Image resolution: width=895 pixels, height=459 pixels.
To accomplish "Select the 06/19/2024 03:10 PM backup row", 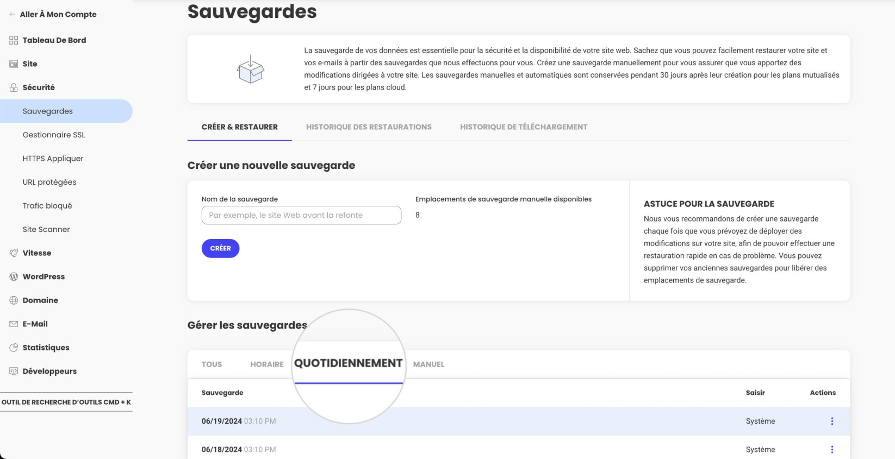I will tap(519, 421).
